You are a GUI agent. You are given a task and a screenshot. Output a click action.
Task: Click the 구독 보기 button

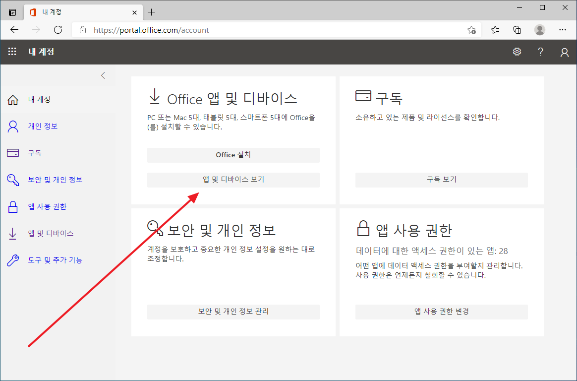(x=442, y=180)
